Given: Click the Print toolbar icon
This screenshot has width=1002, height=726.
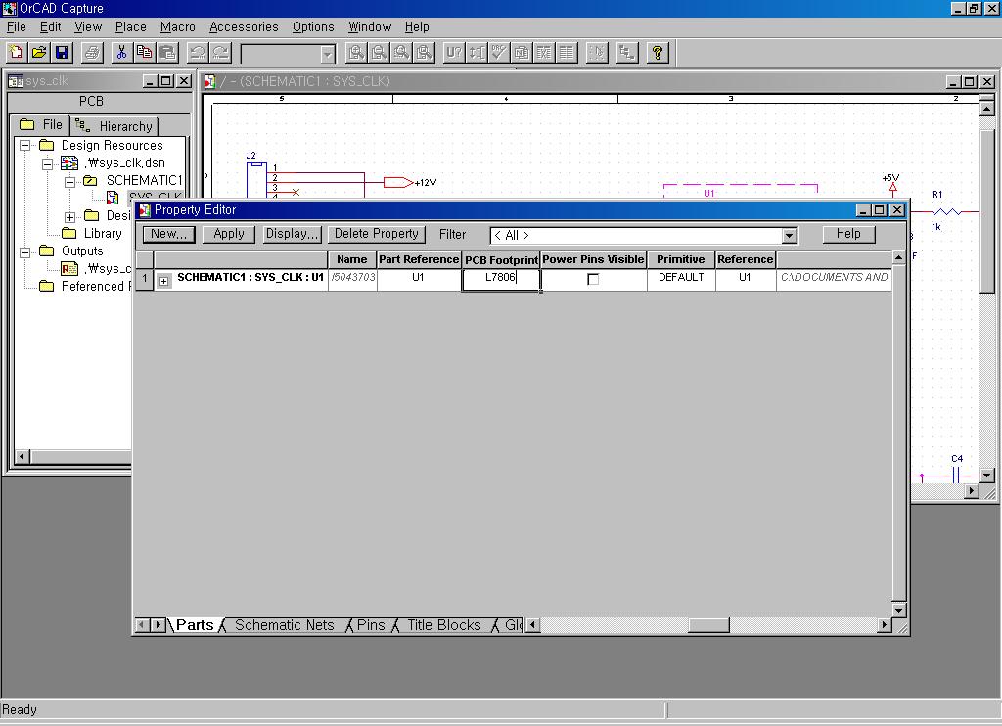Looking at the screenshot, I should (x=92, y=53).
